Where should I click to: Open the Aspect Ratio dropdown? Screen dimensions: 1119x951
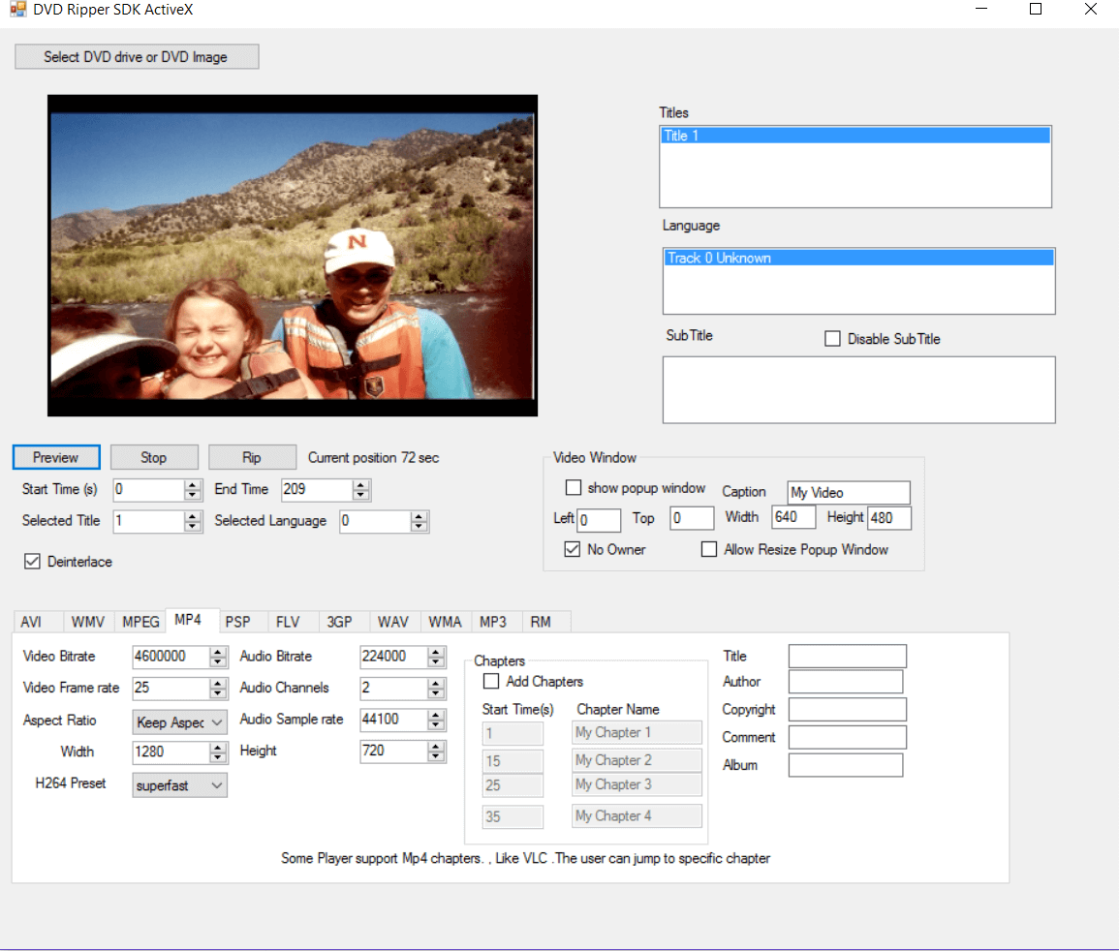tap(179, 721)
